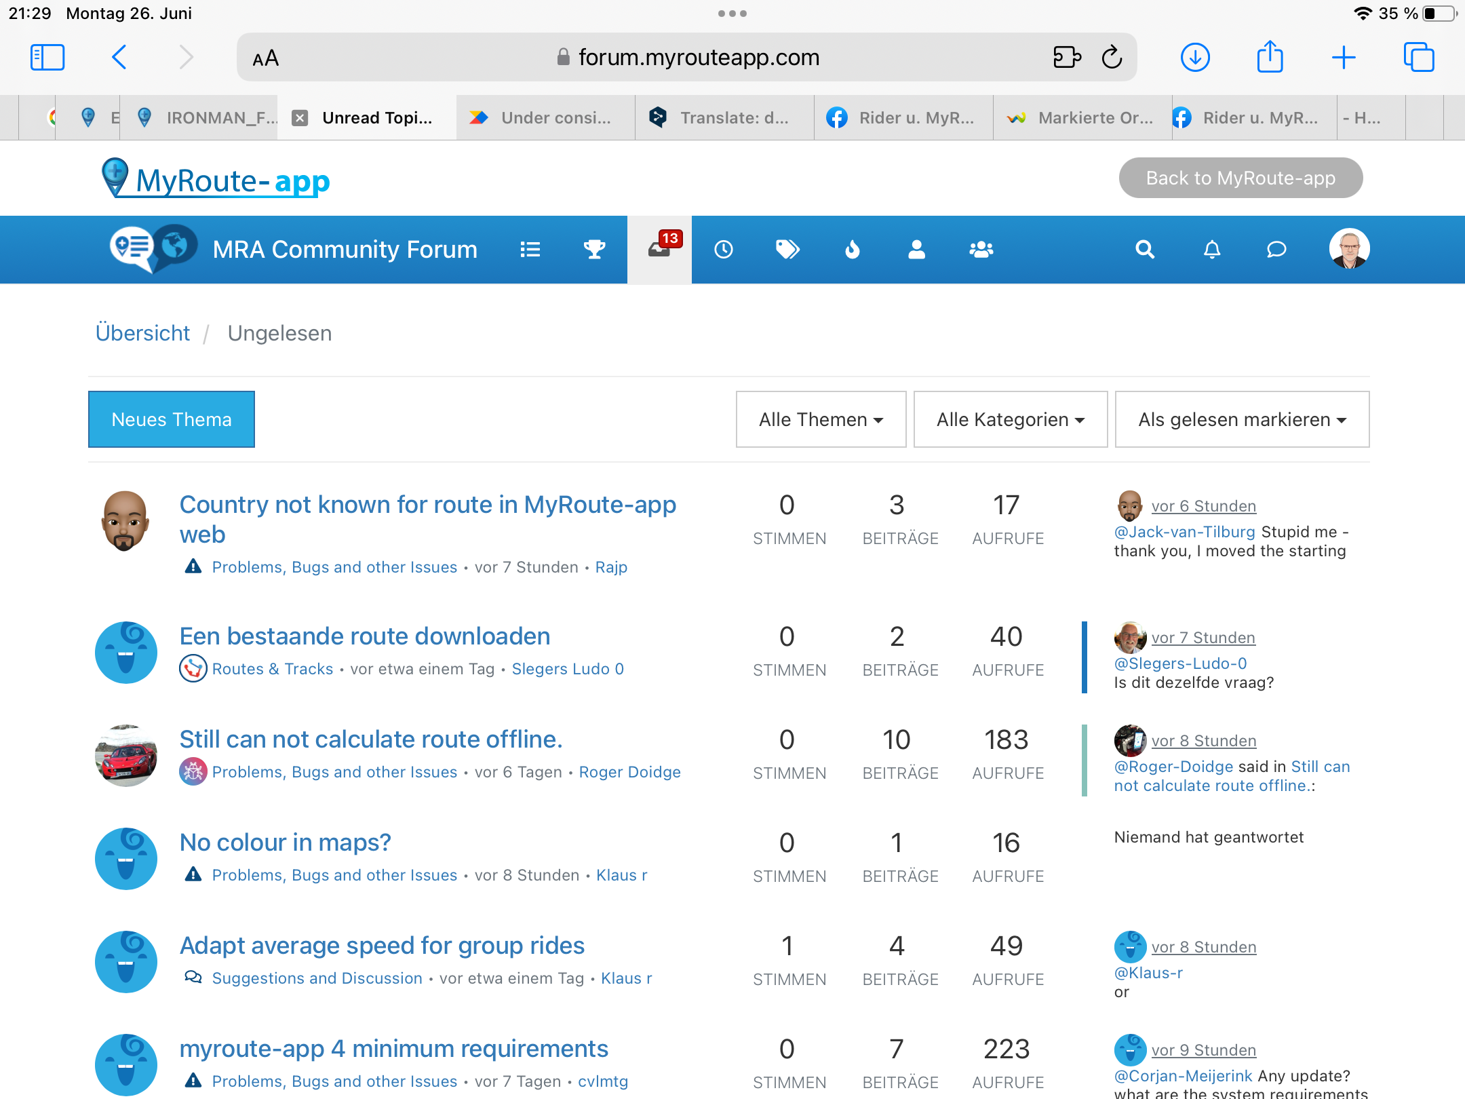Screen dimensions: 1465x1099
Task: Open the Safari downloads icon
Action: tap(1195, 58)
